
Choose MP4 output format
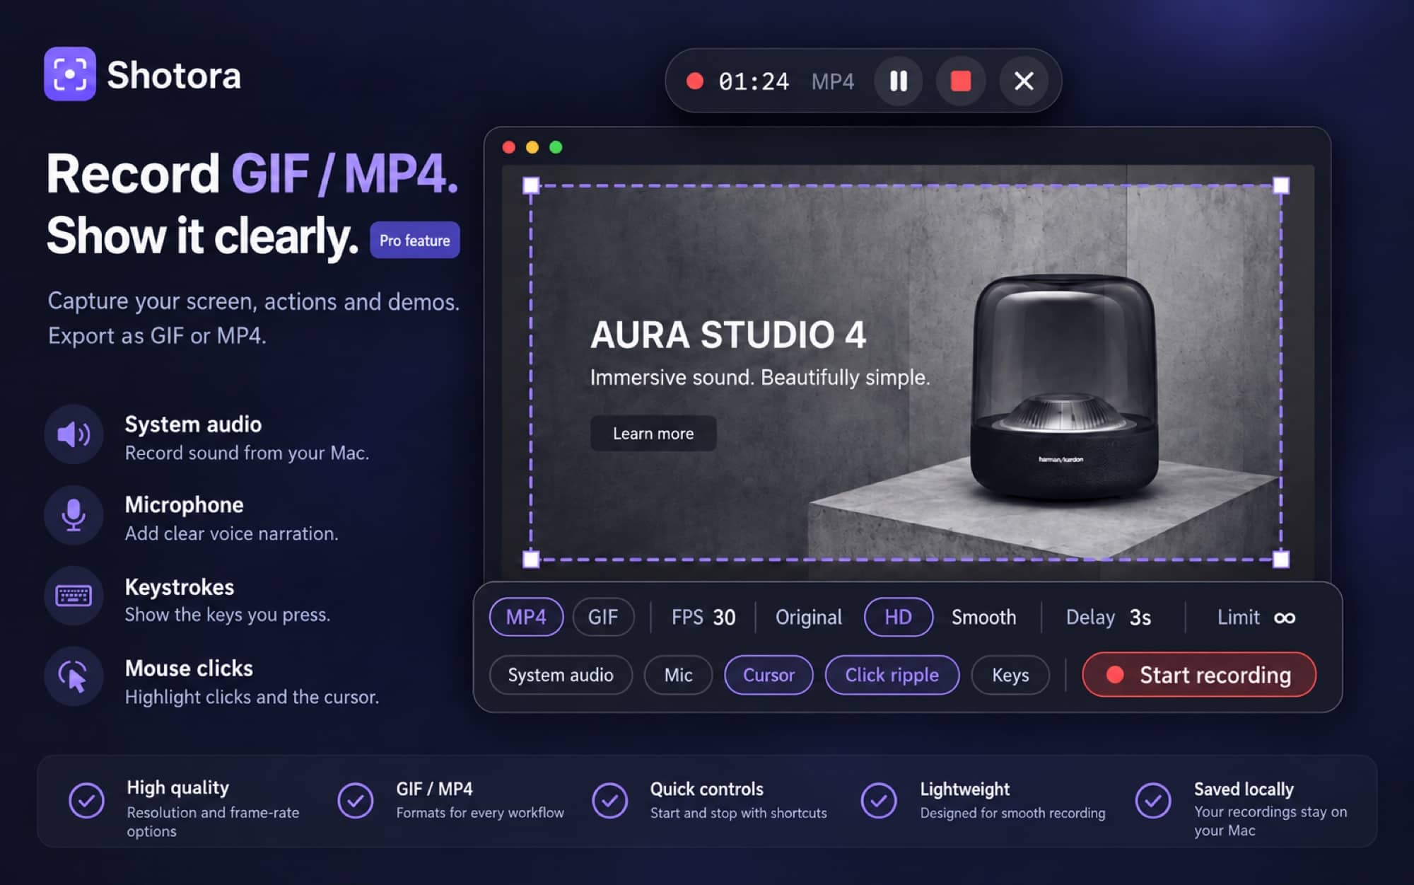point(526,617)
